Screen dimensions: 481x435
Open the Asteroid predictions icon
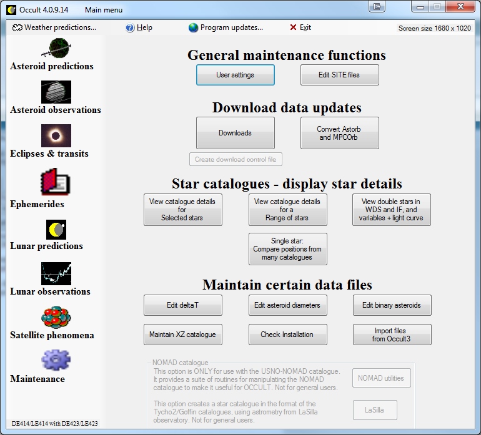pyautogui.click(x=56, y=48)
